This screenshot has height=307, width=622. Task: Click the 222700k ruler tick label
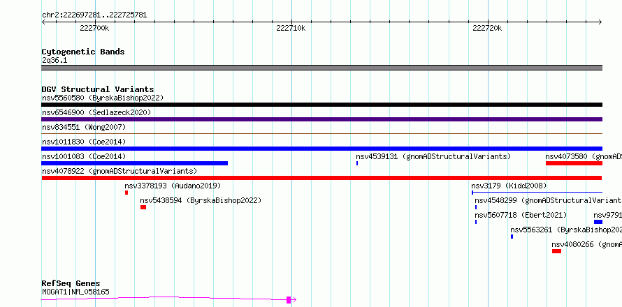pyautogui.click(x=94, y=28)
